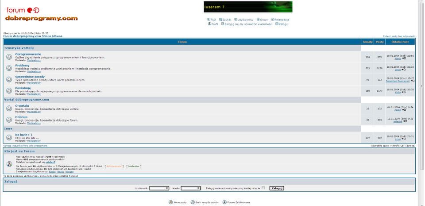The image size is (425, 206).
Task: Open the Inne category
Action: 8,128
